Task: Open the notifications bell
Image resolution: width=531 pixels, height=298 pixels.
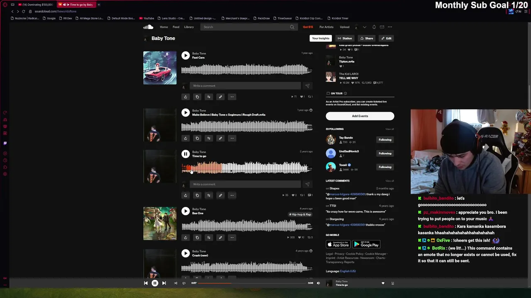Action: coord(374,27)
